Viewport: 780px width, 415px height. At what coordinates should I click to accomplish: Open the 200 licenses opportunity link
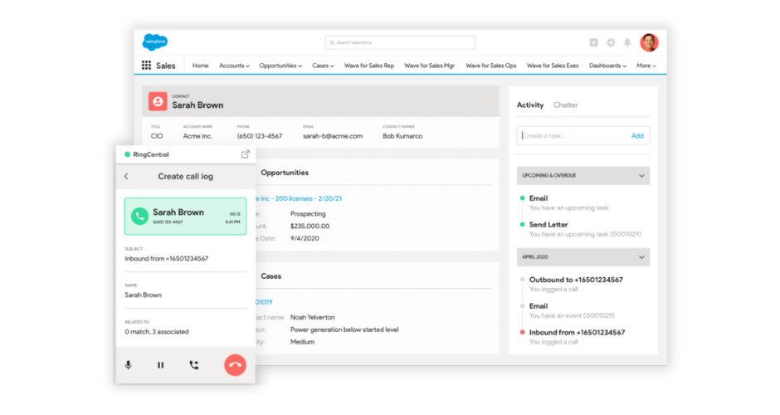pyautogui.click(x=299, y=198)
